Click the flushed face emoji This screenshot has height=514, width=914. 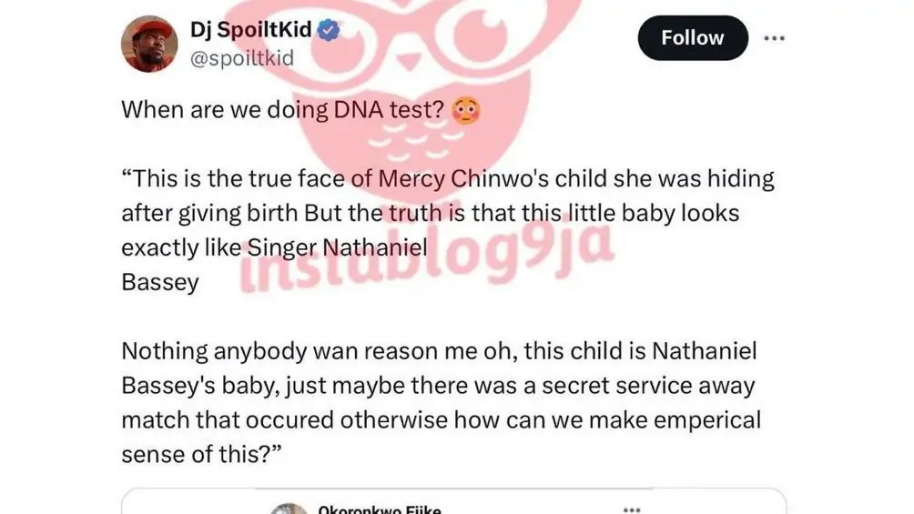click(x=466, y=111)
